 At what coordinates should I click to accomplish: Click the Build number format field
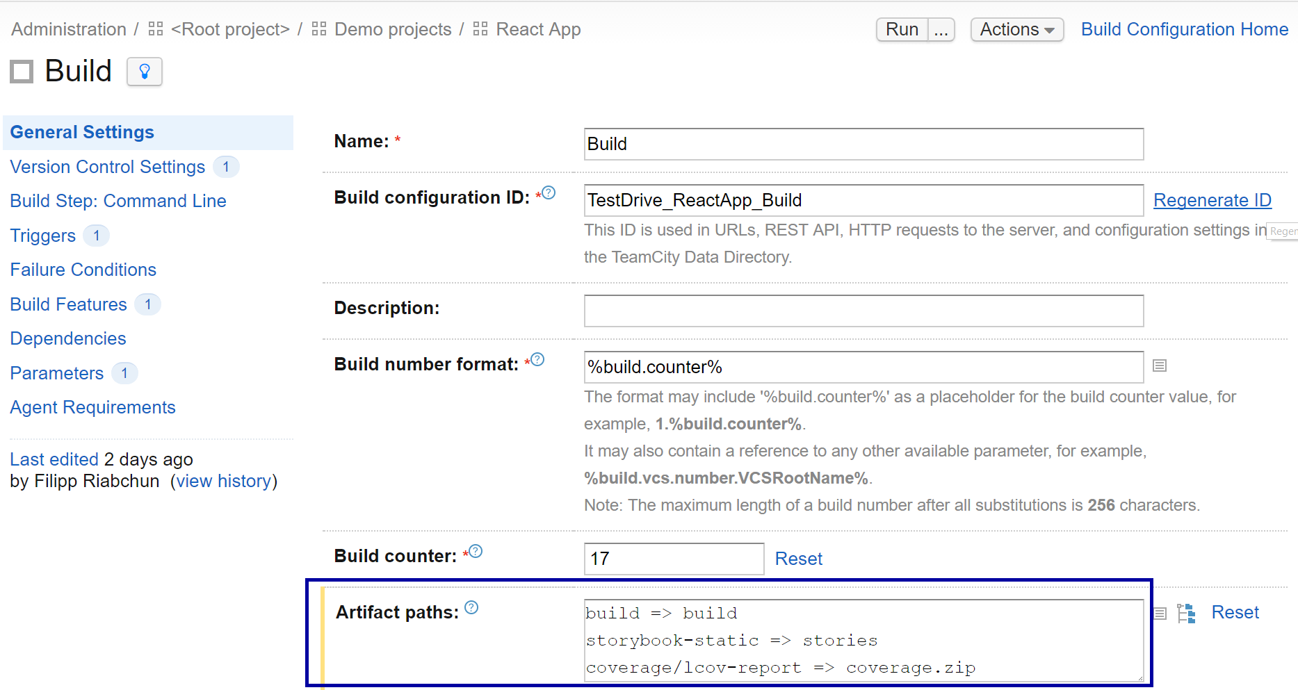(864, 367)
